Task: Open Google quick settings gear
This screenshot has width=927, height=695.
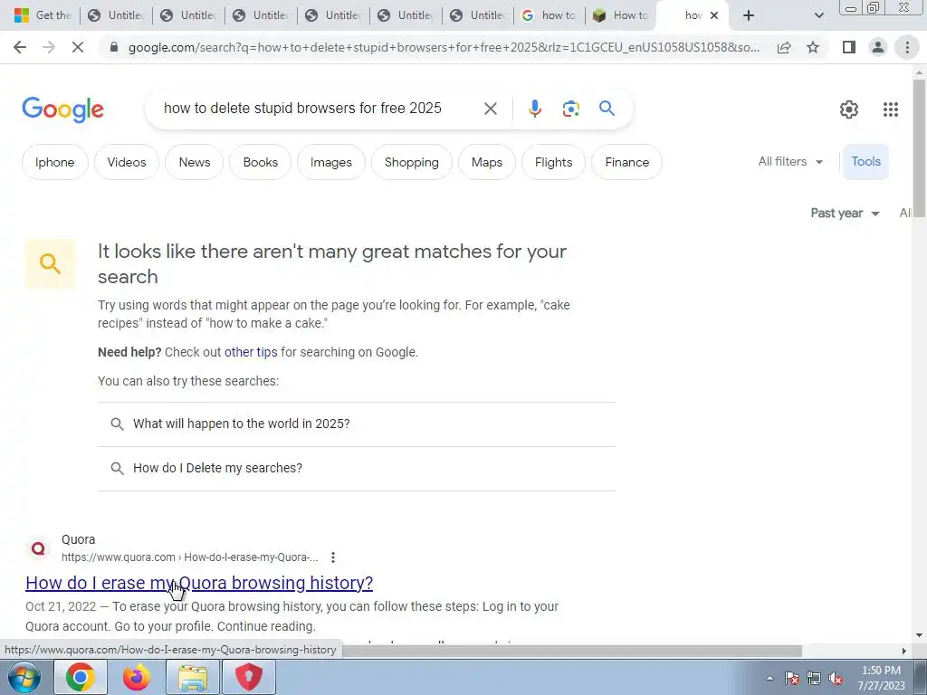Action: pos(849,109)
